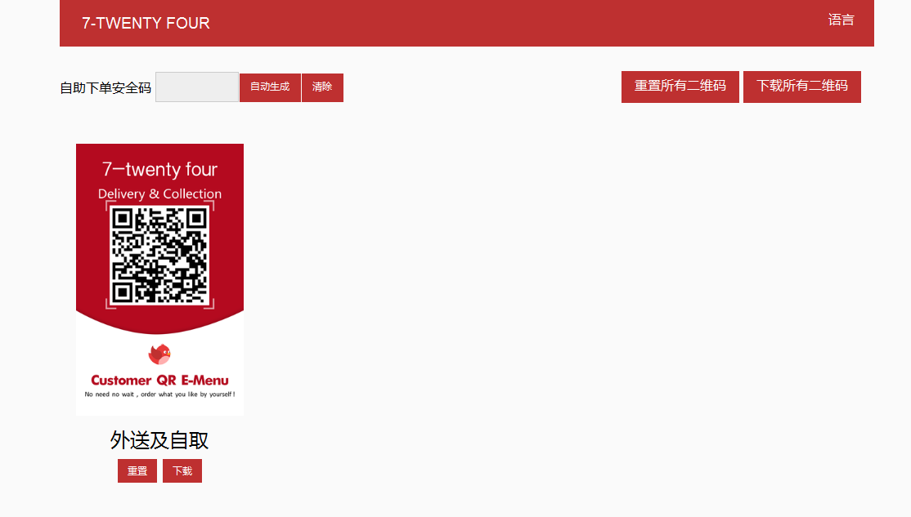The height and width of the screenshot is (517, 911).
Task: Click the 重置所有二维码 button
Action: 680,87
